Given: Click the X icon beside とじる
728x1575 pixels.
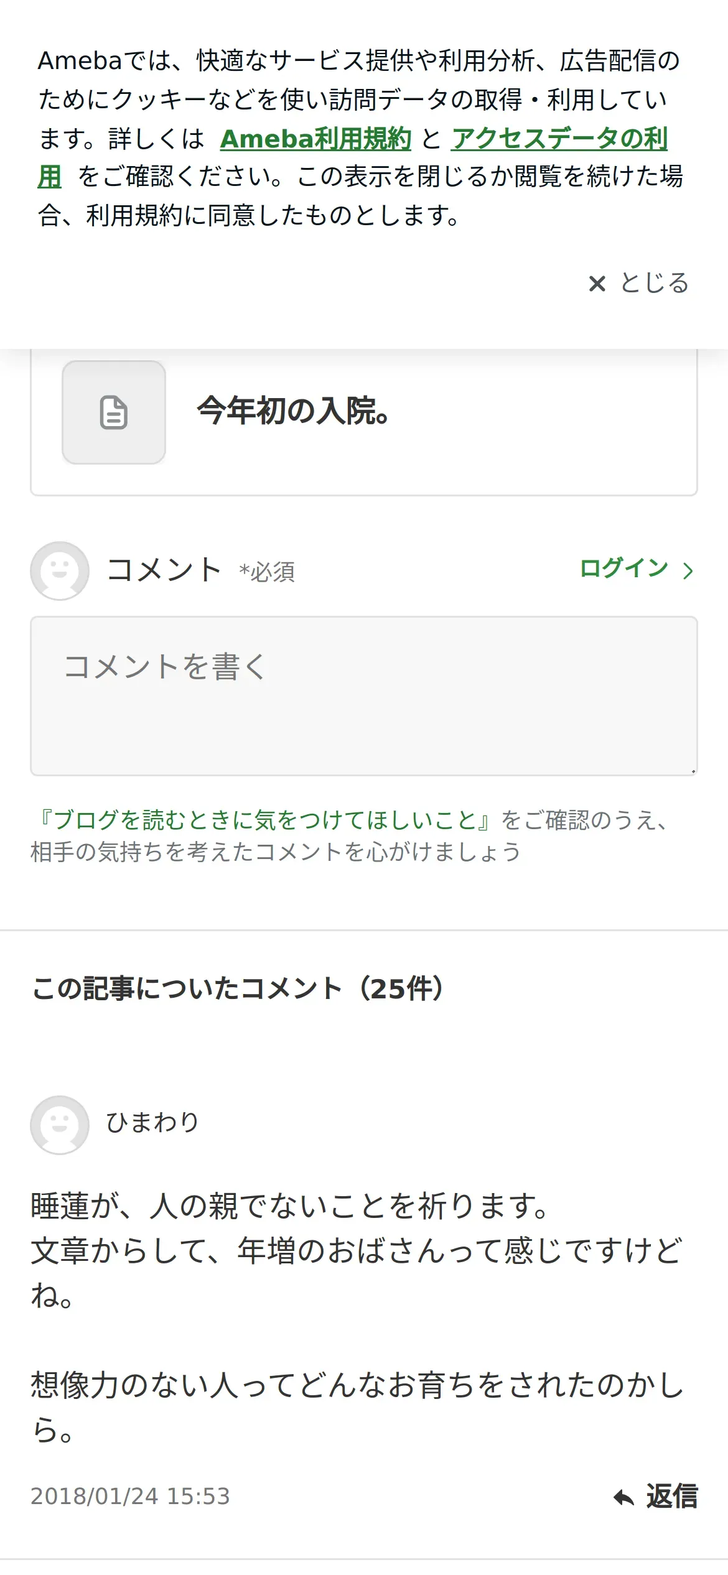Looking at the screenshot, I should (597, 284).
